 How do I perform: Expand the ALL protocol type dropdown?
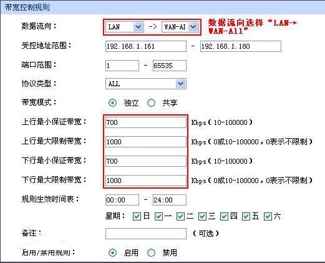coord(146,84)
